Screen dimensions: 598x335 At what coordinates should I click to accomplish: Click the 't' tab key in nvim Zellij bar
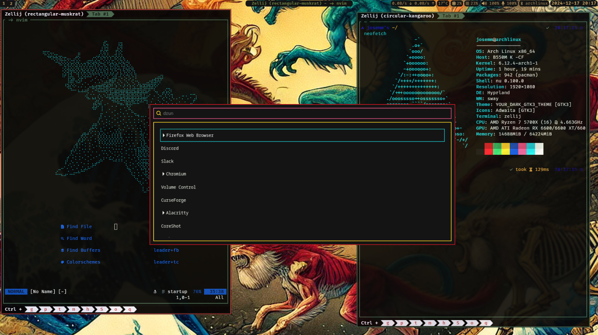(x=60, y=309)
